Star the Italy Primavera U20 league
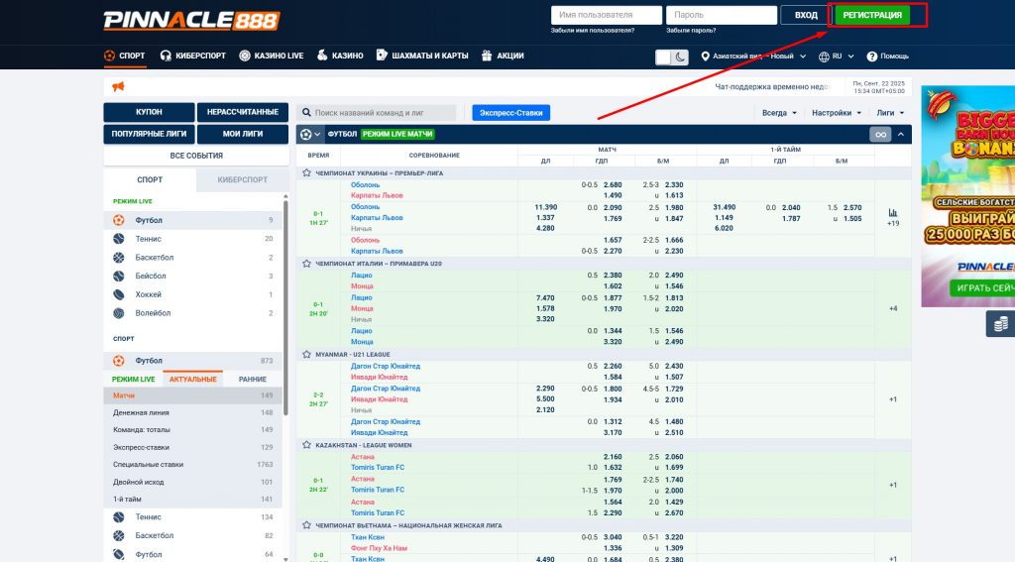1015x562 pixels. [307, 264]
